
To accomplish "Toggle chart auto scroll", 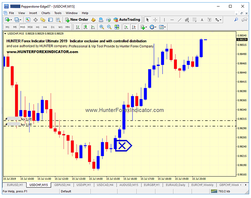I will pos(126,27).
